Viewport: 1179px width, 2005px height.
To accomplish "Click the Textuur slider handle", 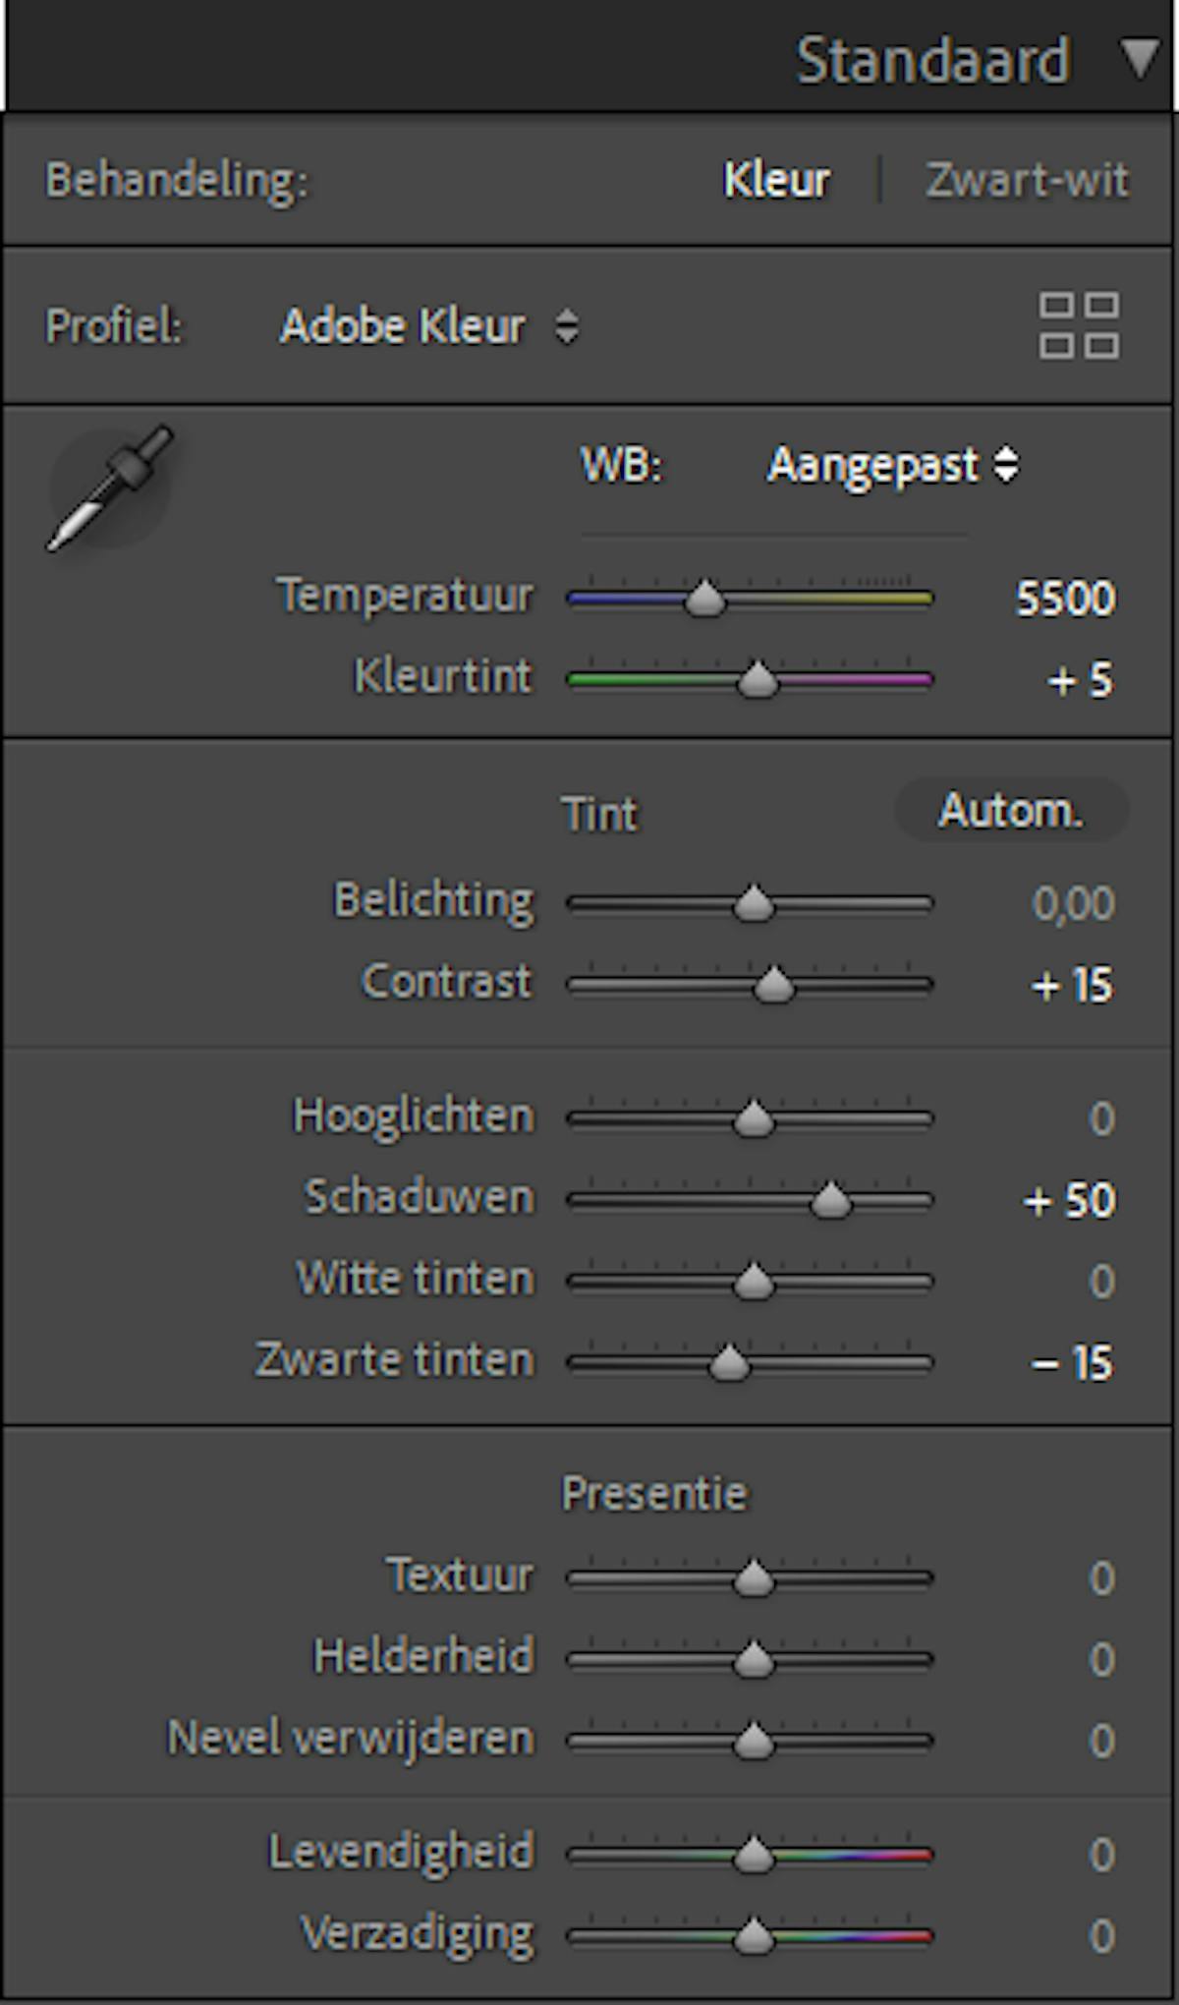I will point(754,1578).
